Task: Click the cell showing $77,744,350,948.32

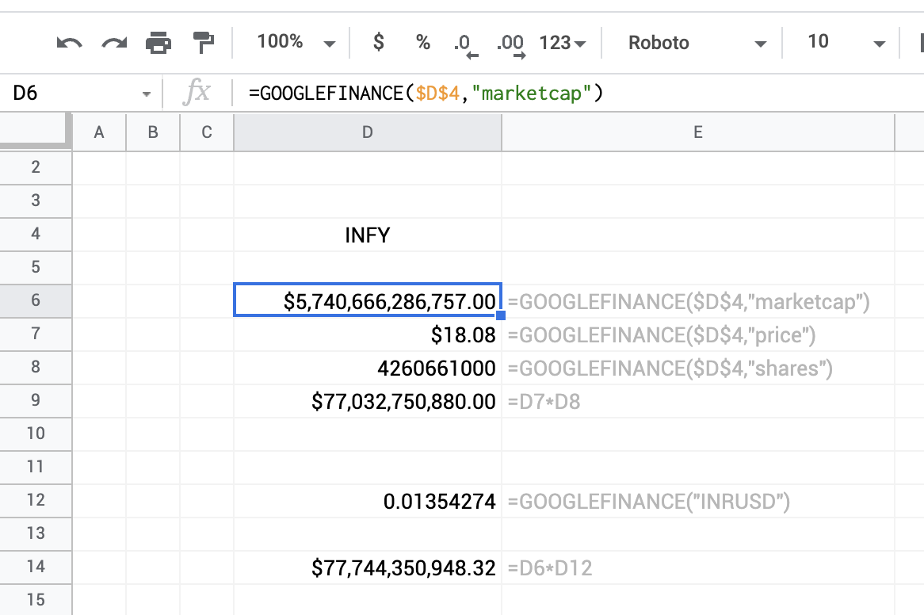Action: 367,567
